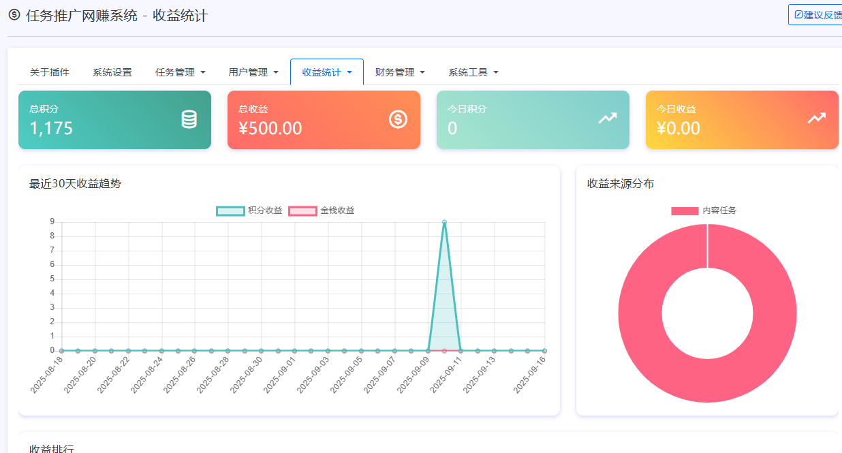Screen dimensions: 842x453
Task: Click the 建议反馈 button
Action: (x=817, y=14)
